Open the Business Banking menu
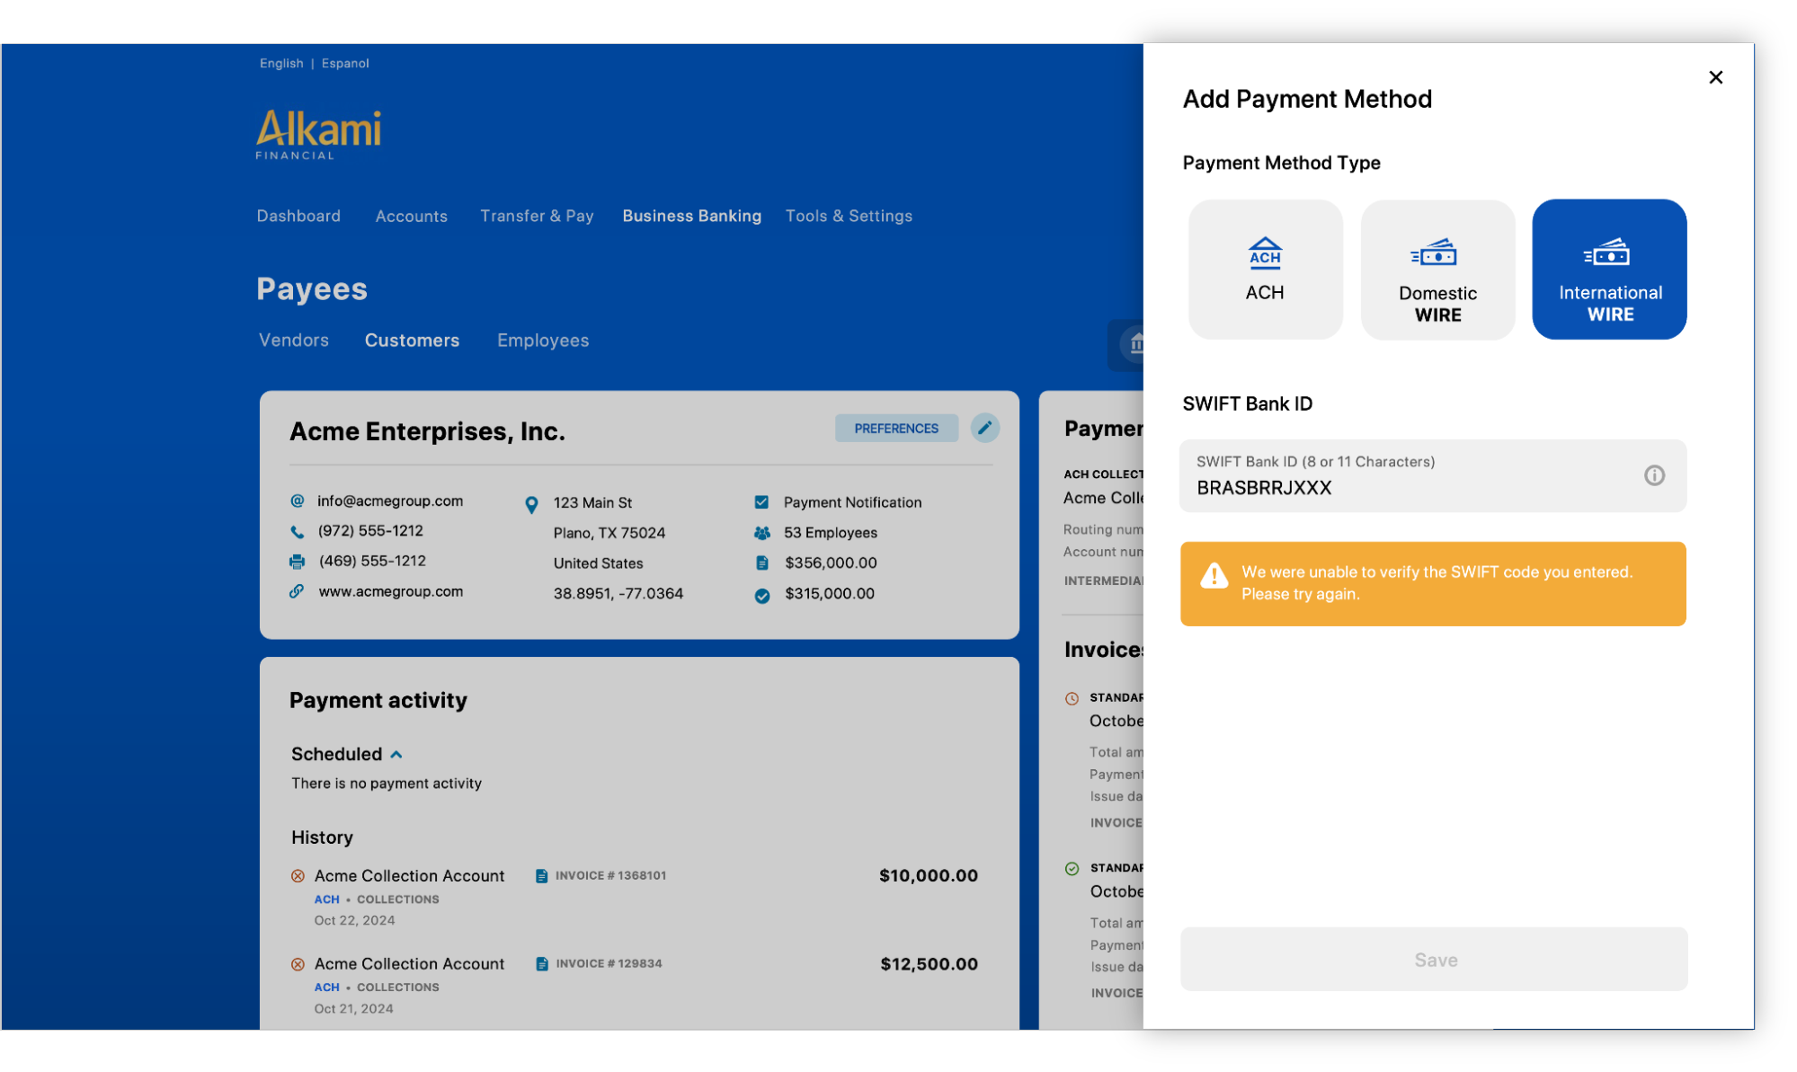 (691, 216)
